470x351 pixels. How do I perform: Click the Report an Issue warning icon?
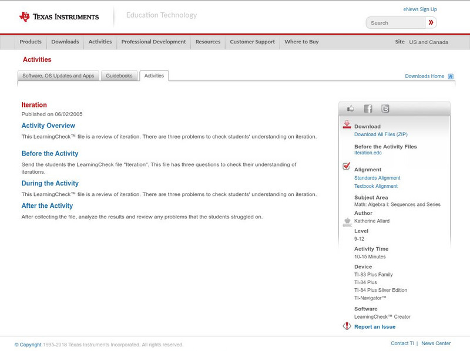click(346, 327)
